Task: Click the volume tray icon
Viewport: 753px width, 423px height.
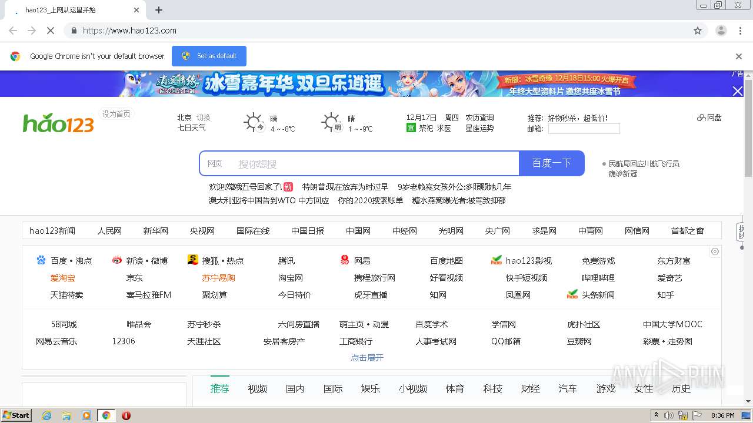Action: click(669, 415)
